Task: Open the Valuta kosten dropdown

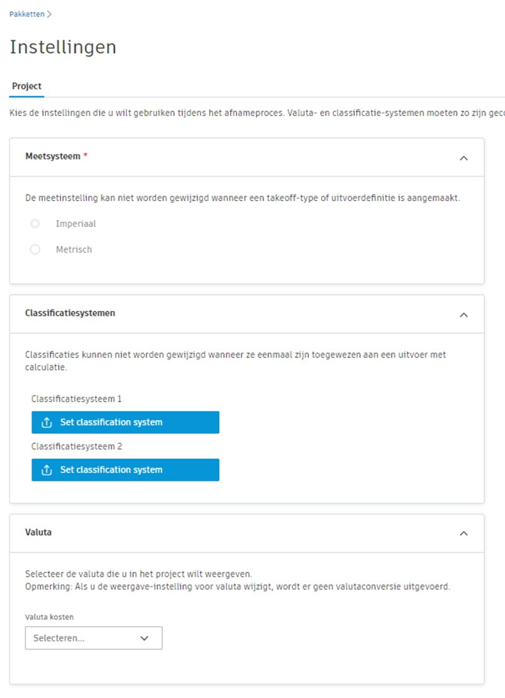Action: tap(93, 638)
